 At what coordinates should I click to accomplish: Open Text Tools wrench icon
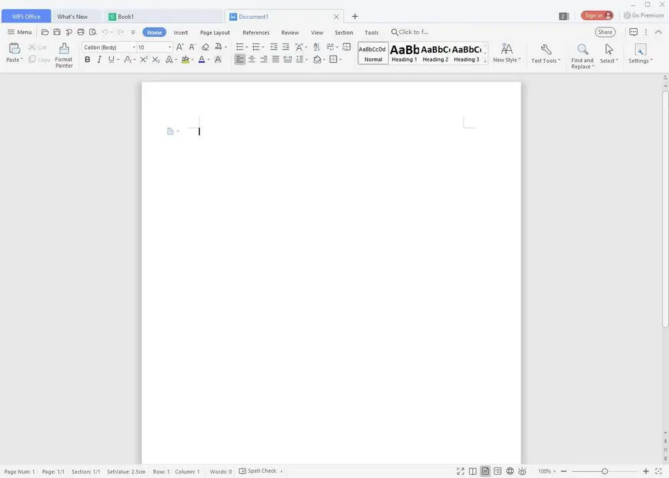click(546, 54)
